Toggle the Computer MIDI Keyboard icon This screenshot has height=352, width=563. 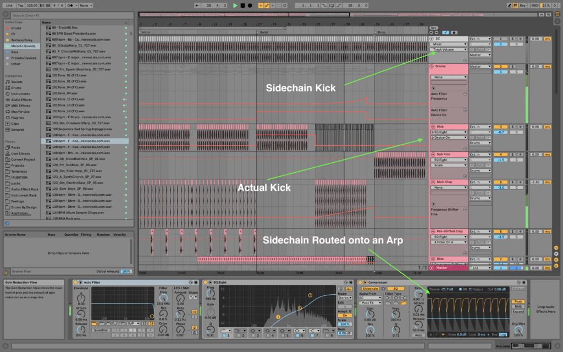(515, 5)
